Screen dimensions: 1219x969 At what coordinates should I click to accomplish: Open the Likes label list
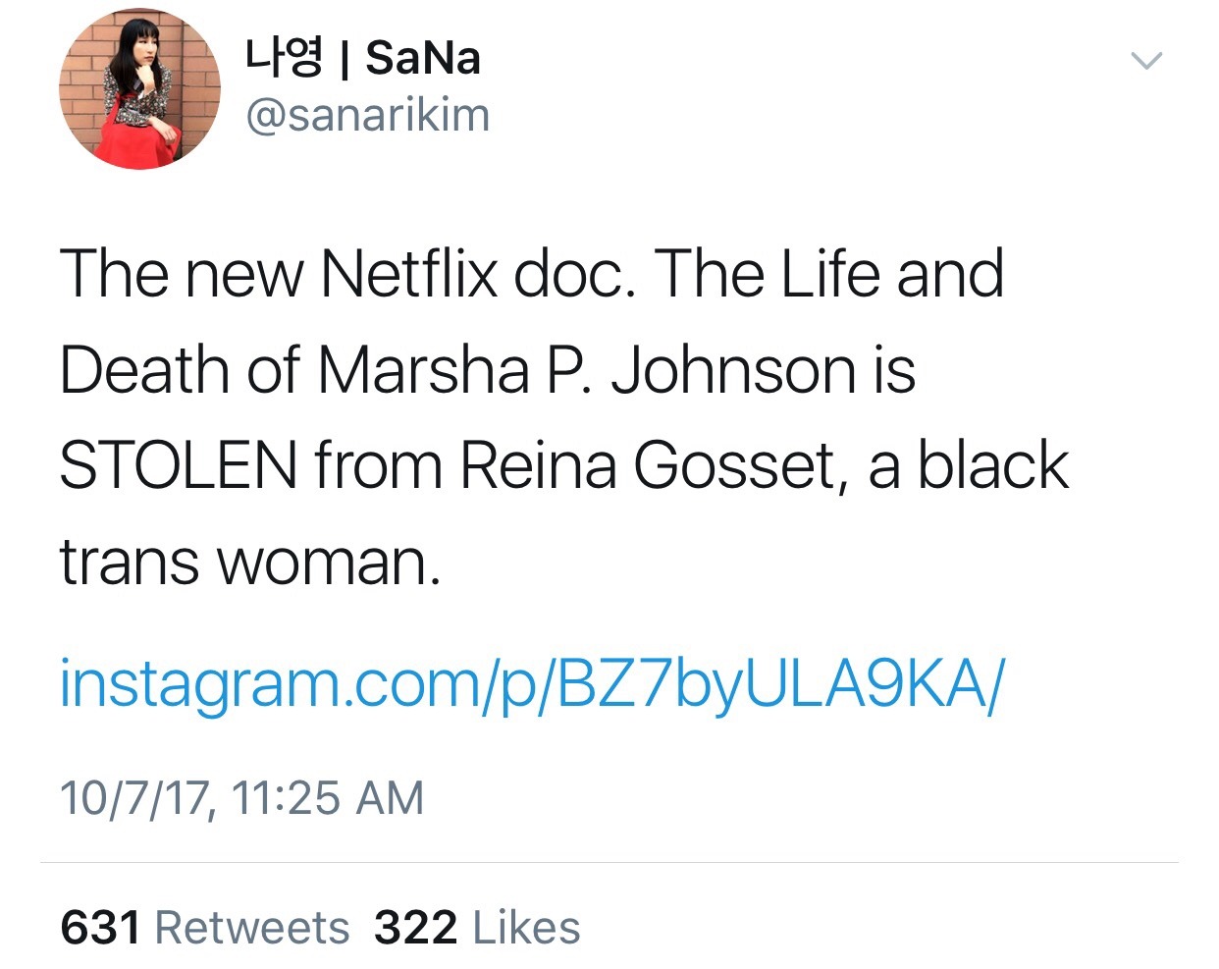(x=526, y=928)
